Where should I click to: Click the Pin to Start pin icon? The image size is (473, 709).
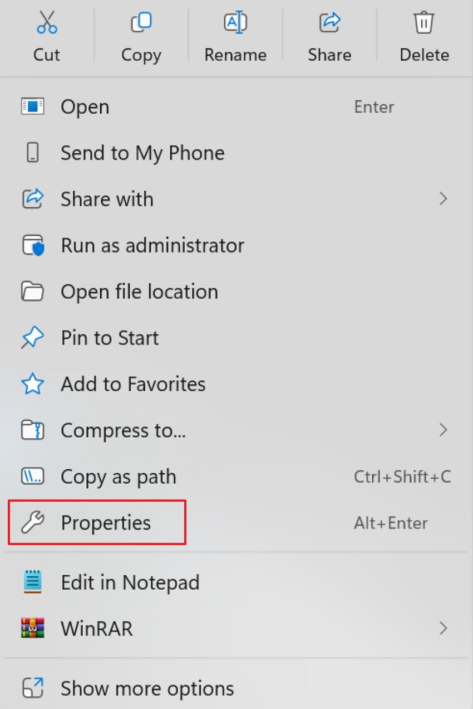click(x=33, y=337)
